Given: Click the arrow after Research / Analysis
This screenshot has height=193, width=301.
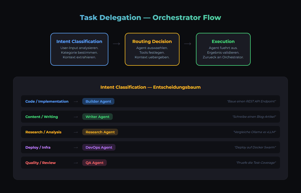Looking at the screenshot, I should pyautogui.click(x=76, y=132).
